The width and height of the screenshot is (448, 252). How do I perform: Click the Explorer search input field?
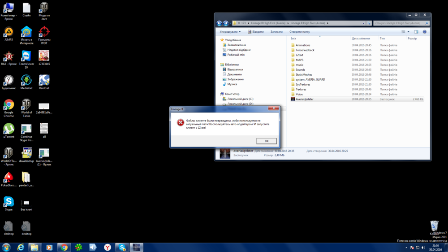pyautogui.click(x=399, y=23)
